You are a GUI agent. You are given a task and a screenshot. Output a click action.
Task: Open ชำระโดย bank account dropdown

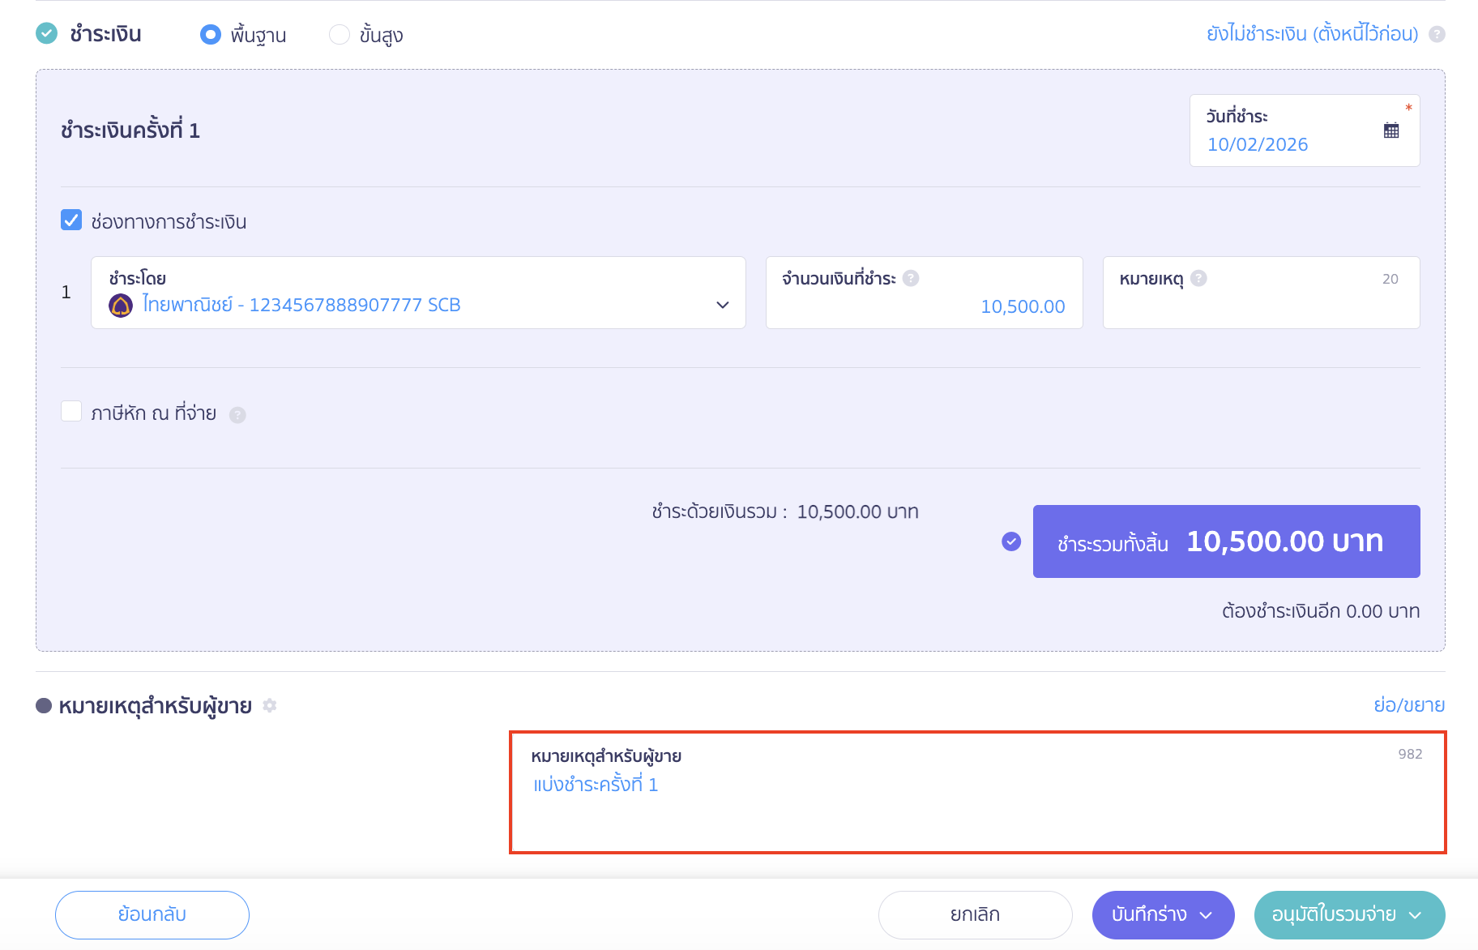point(418,293)
